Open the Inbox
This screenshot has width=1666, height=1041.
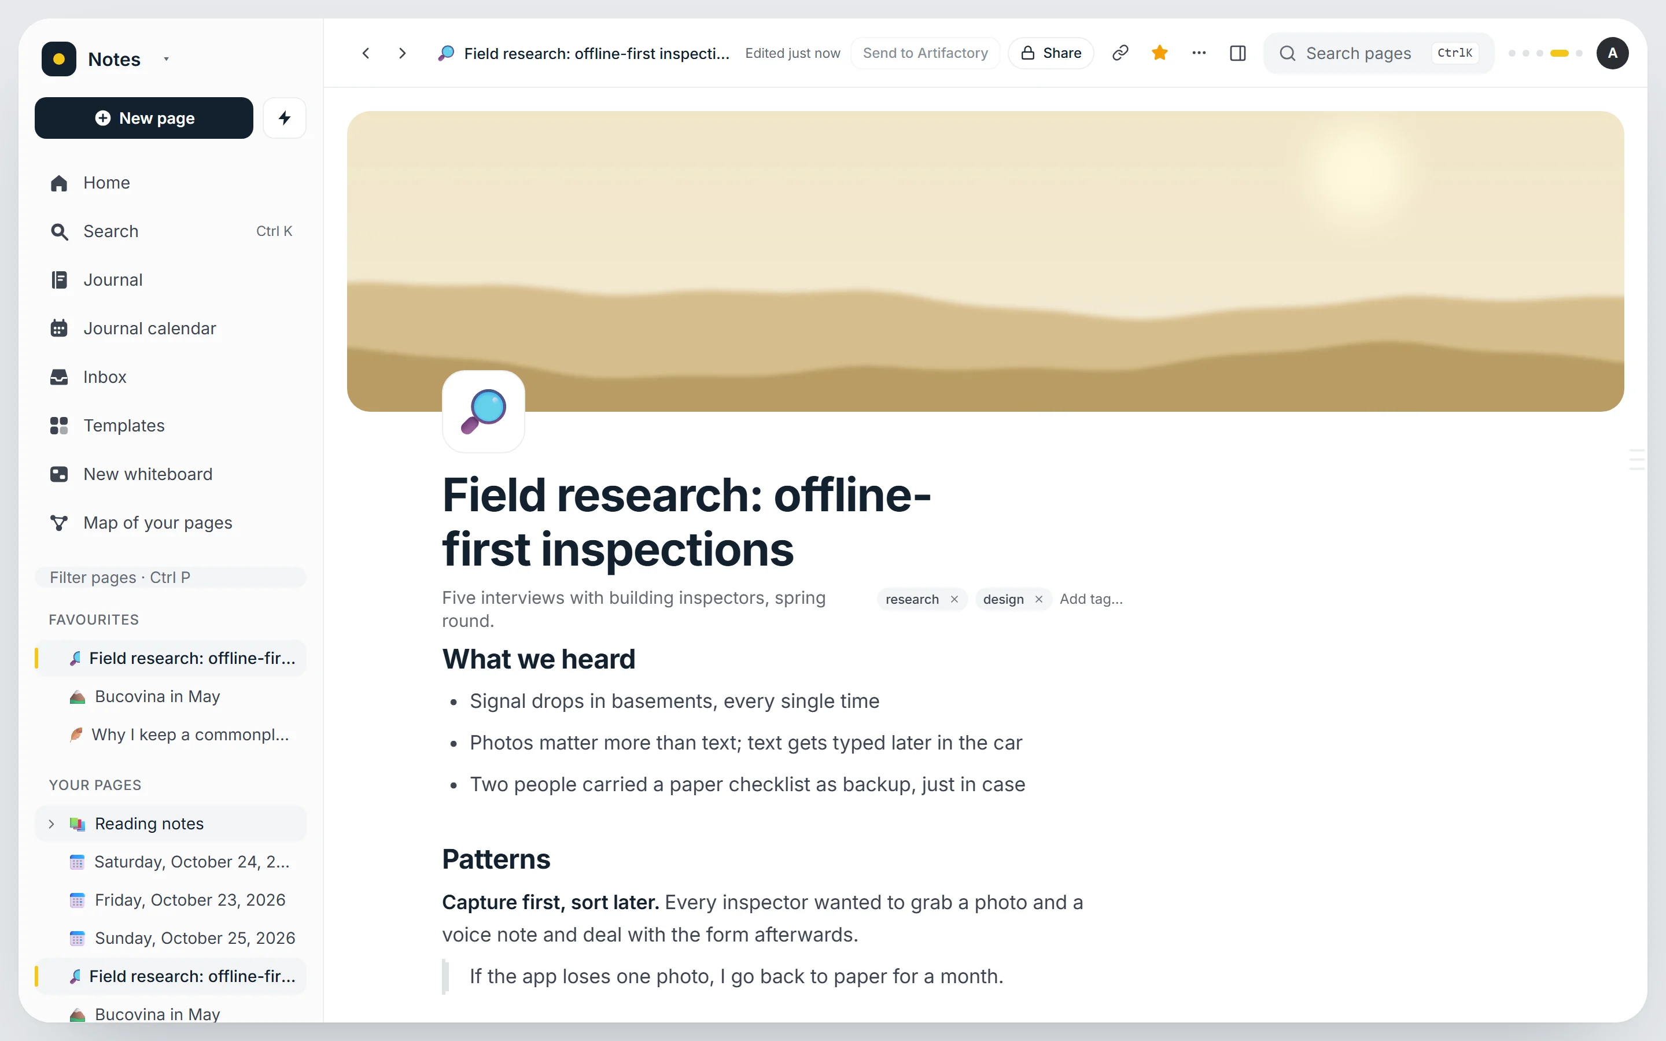pyautogui.click(x=170, y=376)
